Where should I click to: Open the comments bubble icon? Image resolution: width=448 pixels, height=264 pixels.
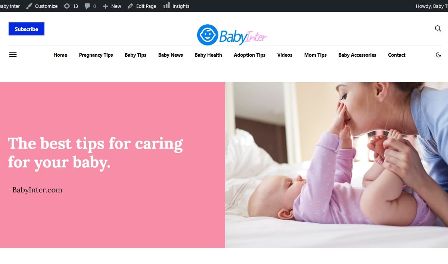click(90, 6)
